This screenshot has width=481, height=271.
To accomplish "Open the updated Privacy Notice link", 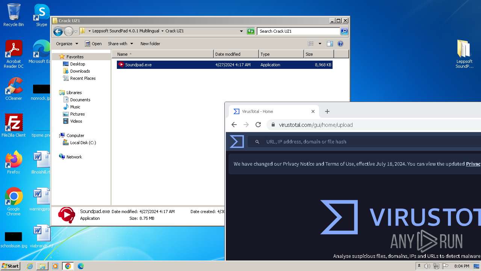I will 473,164.
